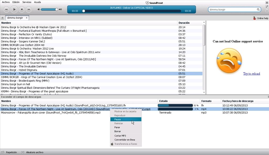Skip to the next track

29,10
